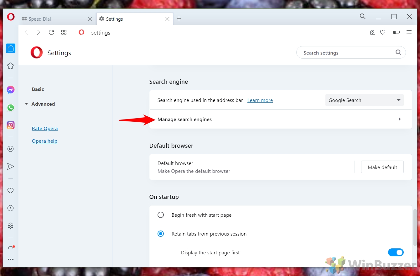Close the Speed Dial tab
The height and width of the screenshot is (276, 420).
90,19
